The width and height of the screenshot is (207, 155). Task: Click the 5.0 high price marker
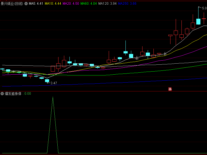(204, 9)
